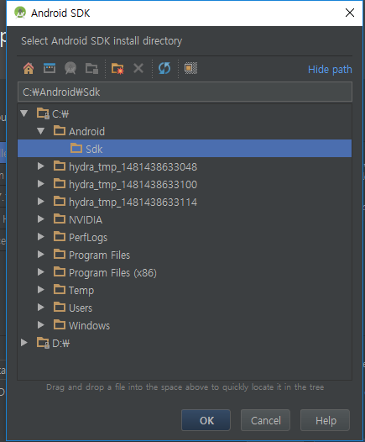Expand the PerfLogs folder
365x442 pixels.
point(41,237)
